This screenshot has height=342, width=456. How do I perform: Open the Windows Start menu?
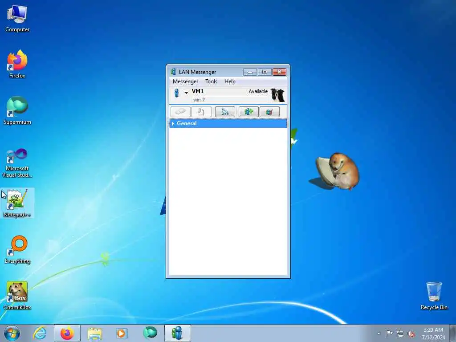tap(12, 333)
